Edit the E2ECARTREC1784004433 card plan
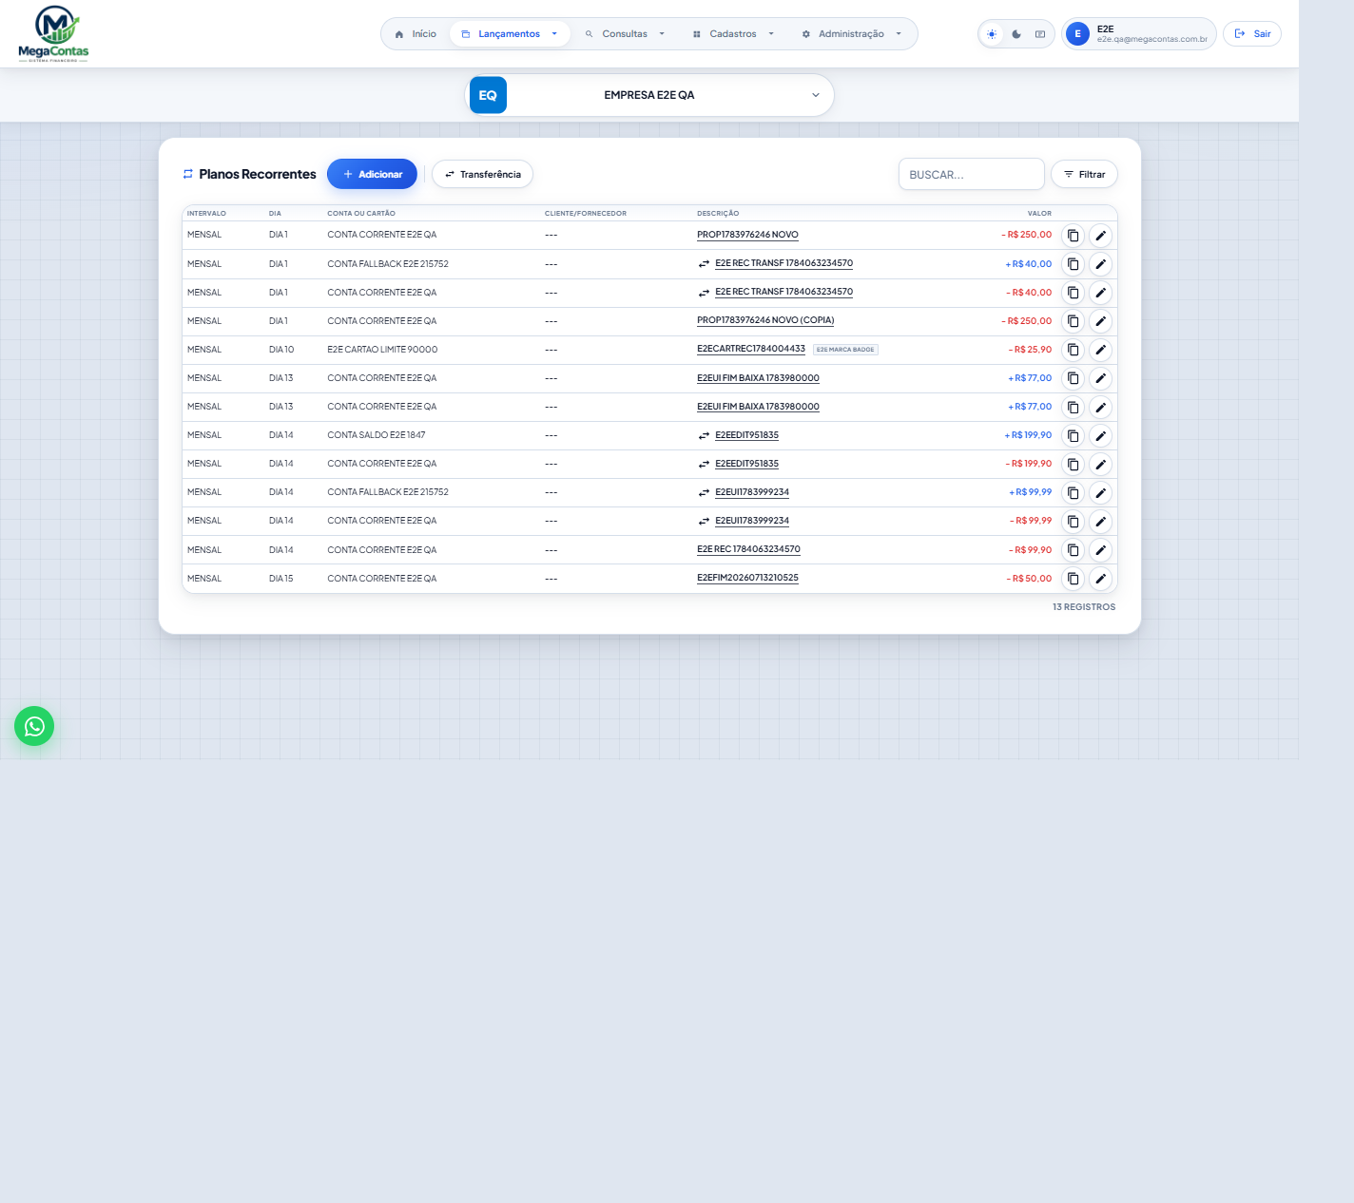Image resolution: width=1354 pixels, height=1203 pixels. 1100,350
